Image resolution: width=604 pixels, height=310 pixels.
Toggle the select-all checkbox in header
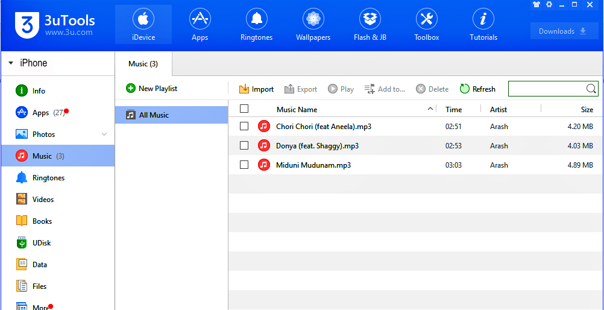[x=244, y=109]
